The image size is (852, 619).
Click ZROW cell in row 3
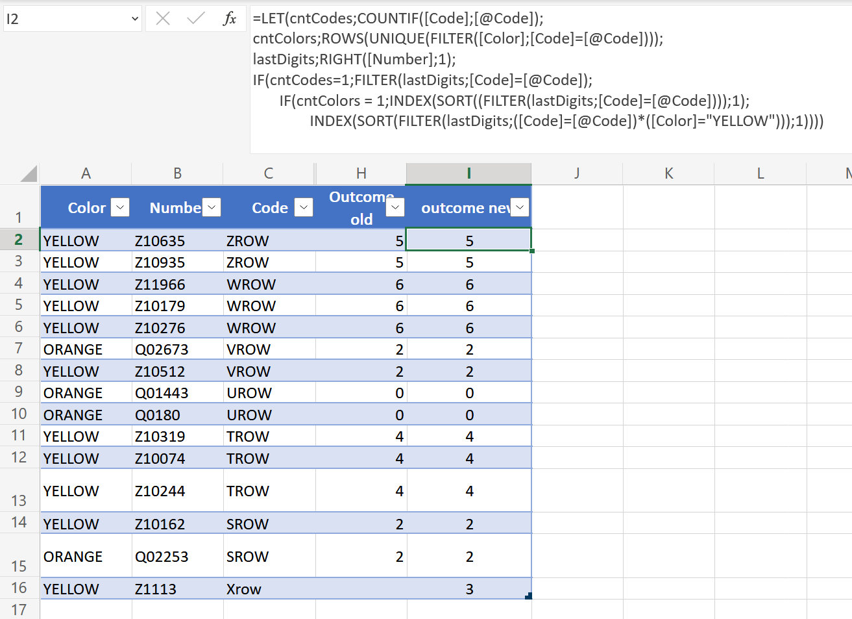269,262
